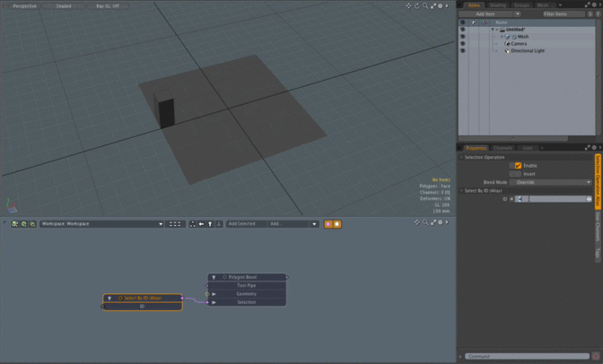Click the Add Selected button

(241, 224)
